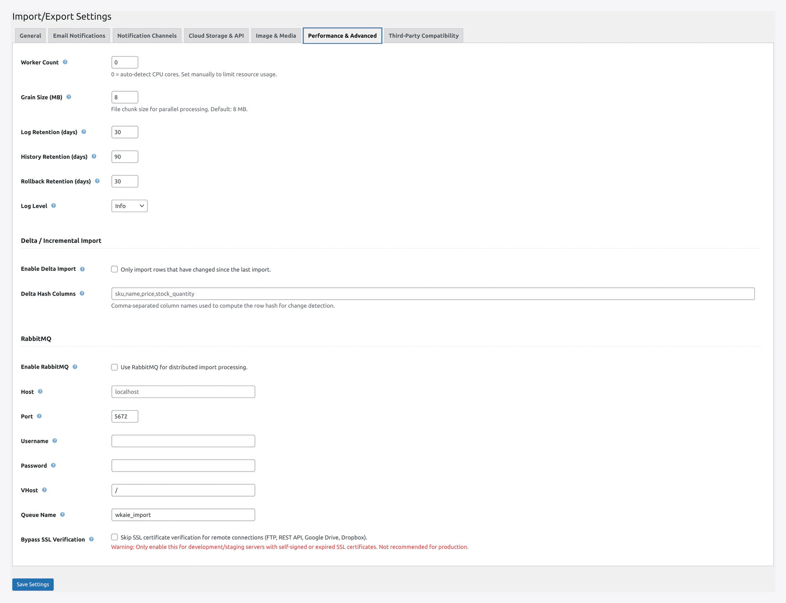Click the Port field showing 5672

[125, 416]
